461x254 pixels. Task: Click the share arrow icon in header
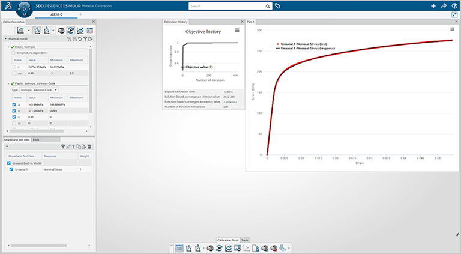click(443, 6)
